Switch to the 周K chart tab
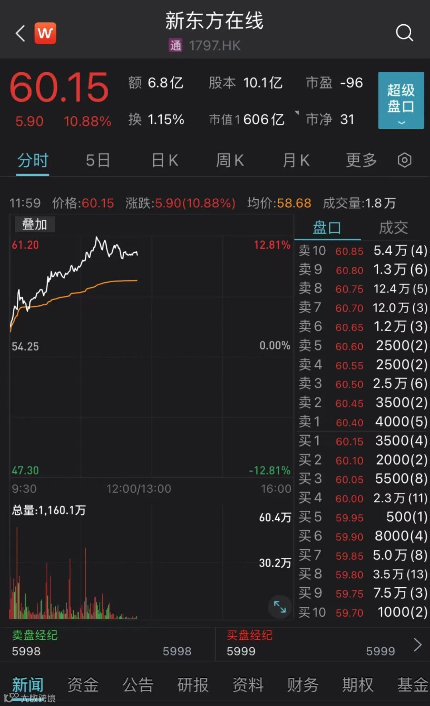430x706 pixels. click(230, 160)
